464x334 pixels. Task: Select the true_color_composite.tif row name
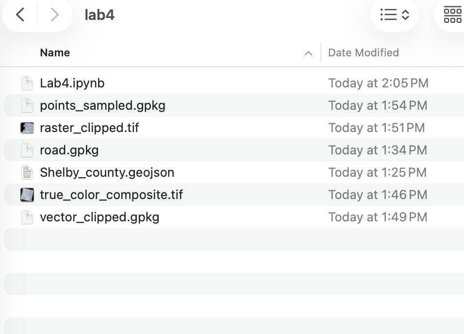click(x=111, y=195)
